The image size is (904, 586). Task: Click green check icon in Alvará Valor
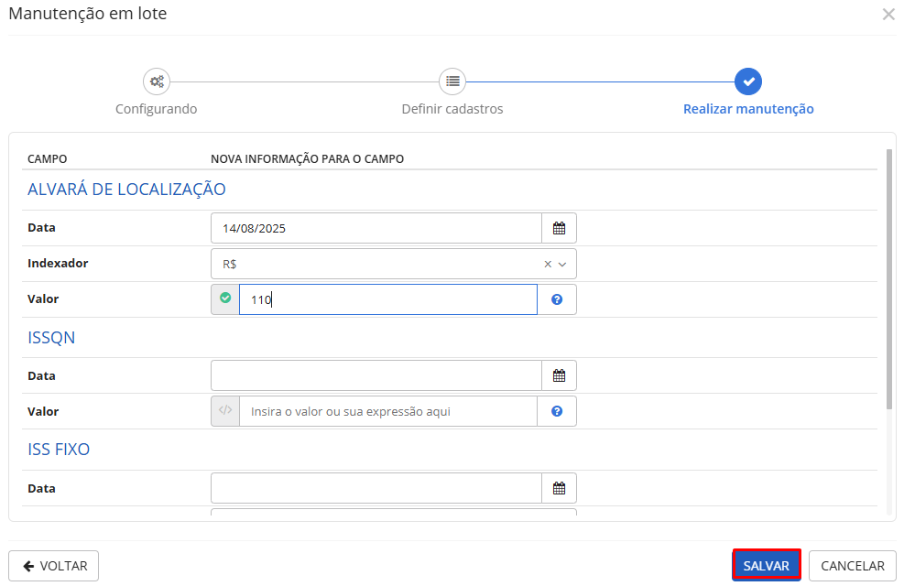(225, 298)
